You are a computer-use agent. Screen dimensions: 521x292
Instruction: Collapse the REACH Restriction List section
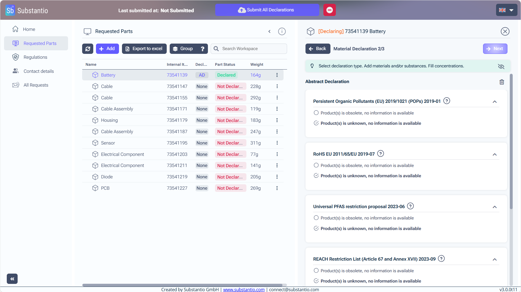(494, 260)
